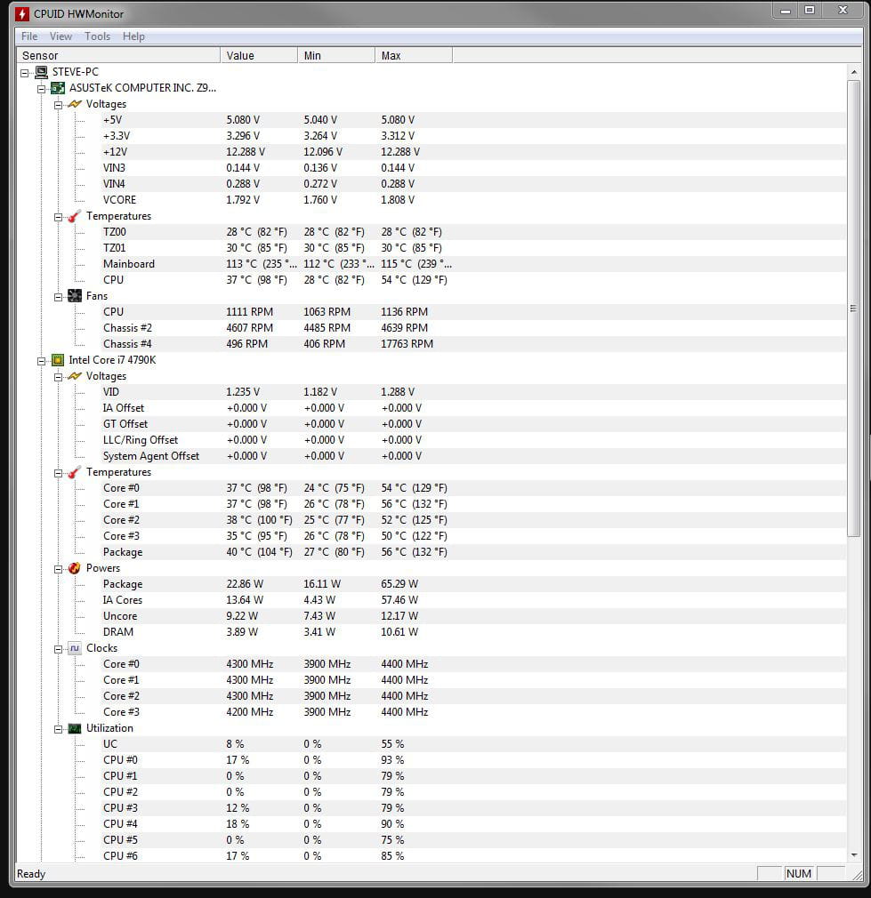This screenshot has height=898, width=871.
Task: Click the NUM status bar indicator
Action: coord(798,874)
